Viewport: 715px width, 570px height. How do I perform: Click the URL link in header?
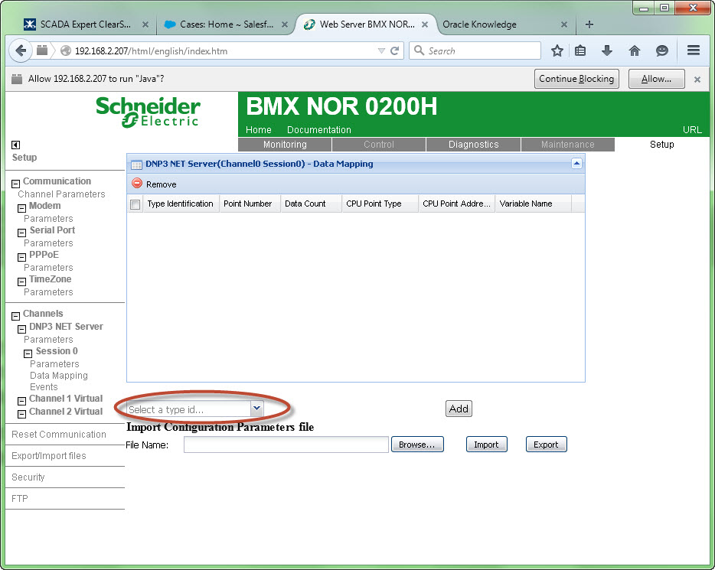pos(692,130)
